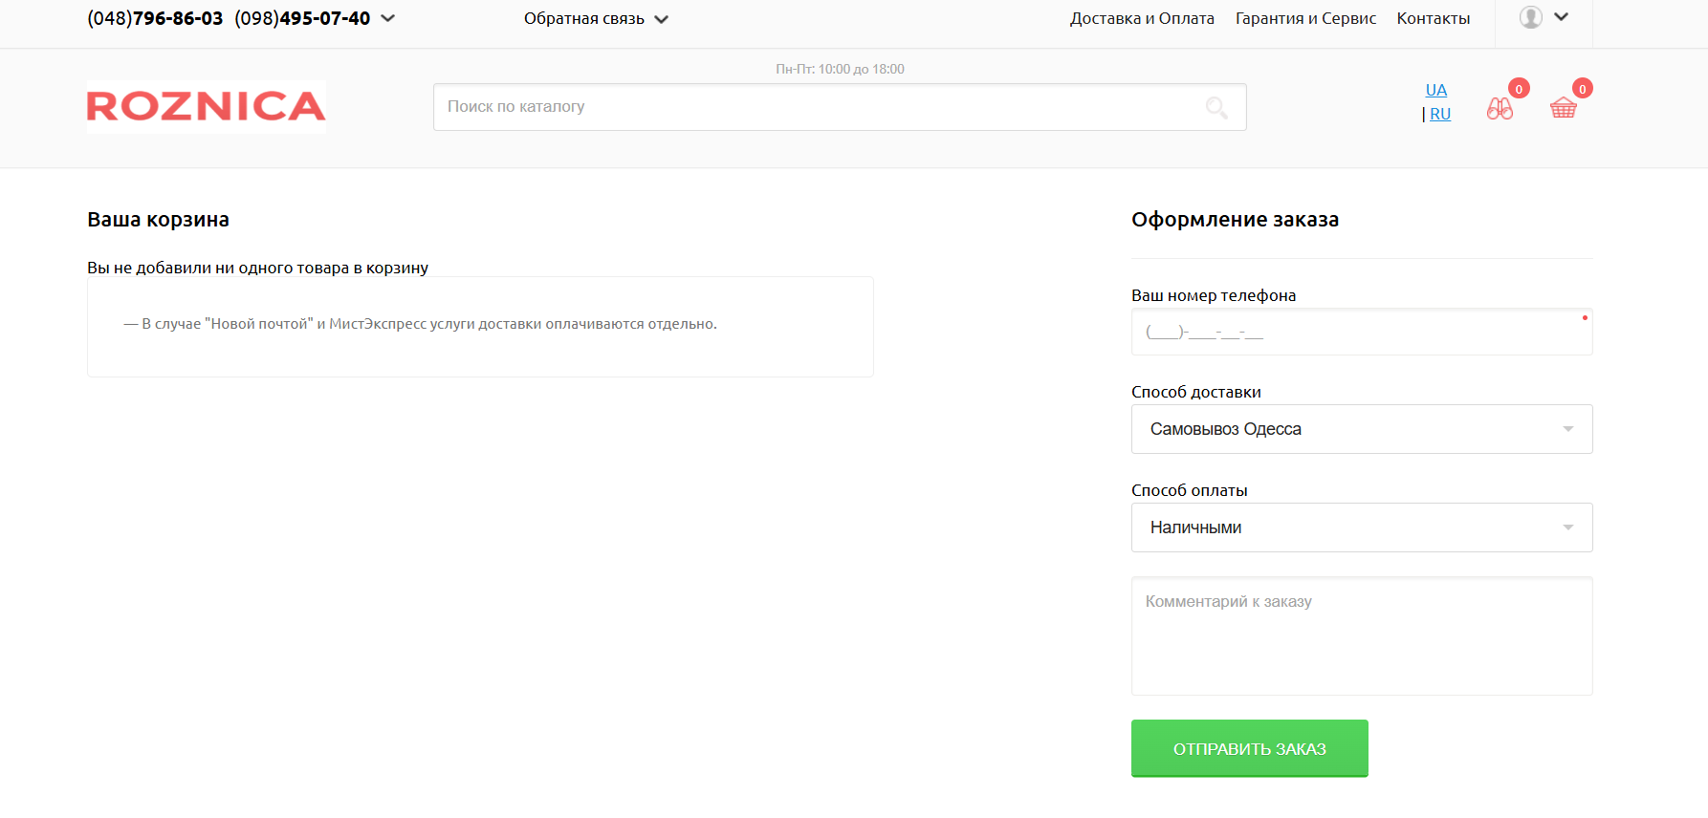Click the ROZNICA logo
Screen dimensions: 1708x818
coord(206,106)
